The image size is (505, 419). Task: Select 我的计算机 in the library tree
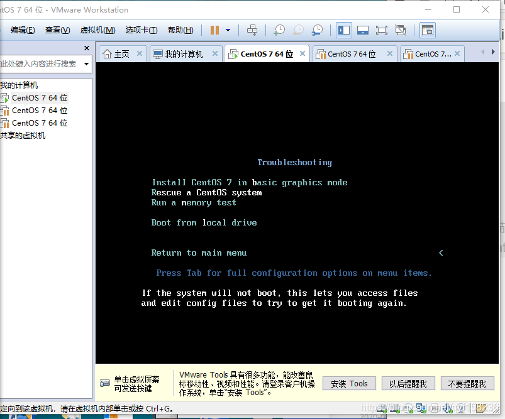pyautogui.click(x=19, y=85)
